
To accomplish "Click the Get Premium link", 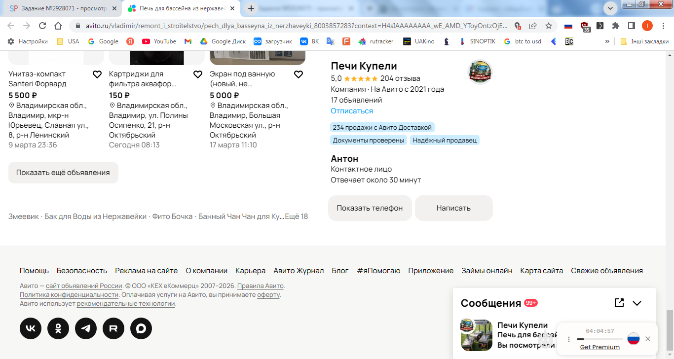I will click(x=600, y=347).
